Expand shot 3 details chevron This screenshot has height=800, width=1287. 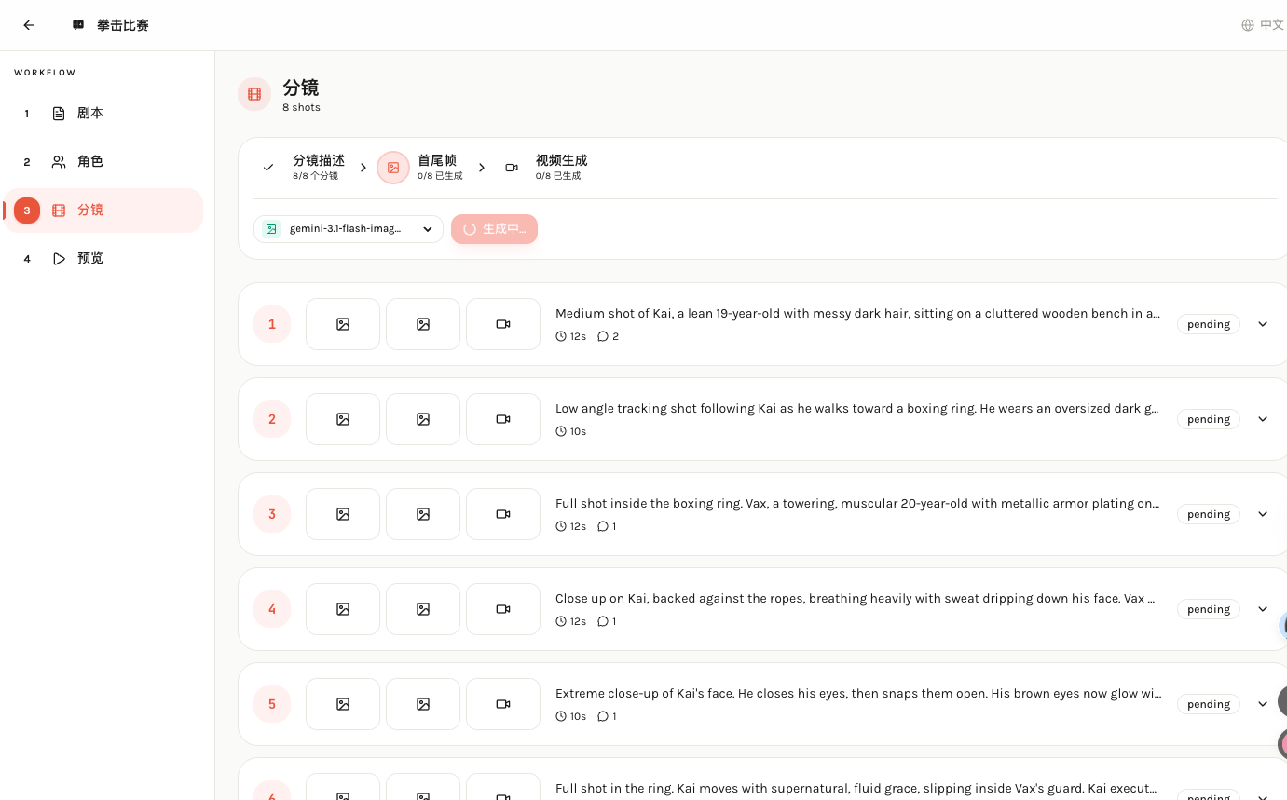(1263, 514)
